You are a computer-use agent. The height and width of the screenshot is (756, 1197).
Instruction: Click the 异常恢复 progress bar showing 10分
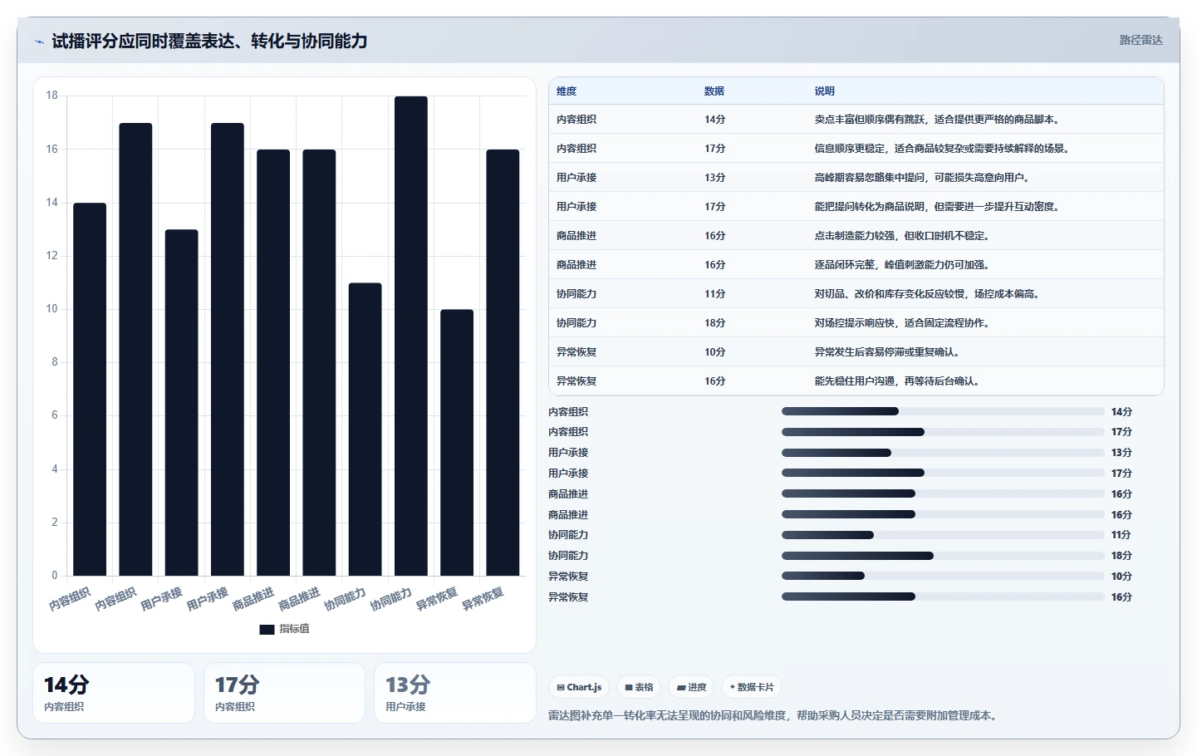943,576
